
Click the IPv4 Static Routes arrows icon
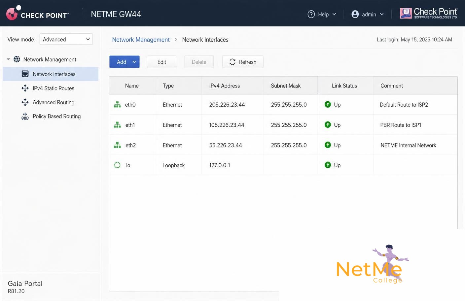click(25, 88)
